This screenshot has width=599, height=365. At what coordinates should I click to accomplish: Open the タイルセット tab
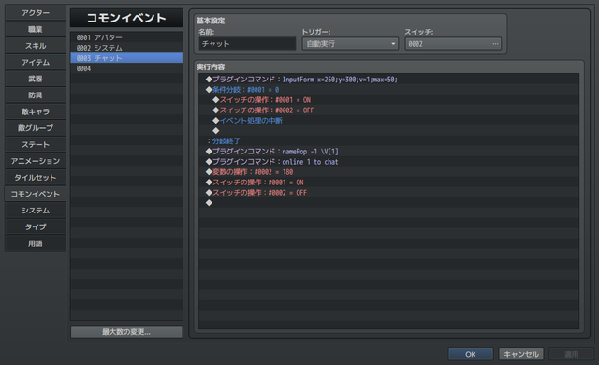(x=36, y=178)
